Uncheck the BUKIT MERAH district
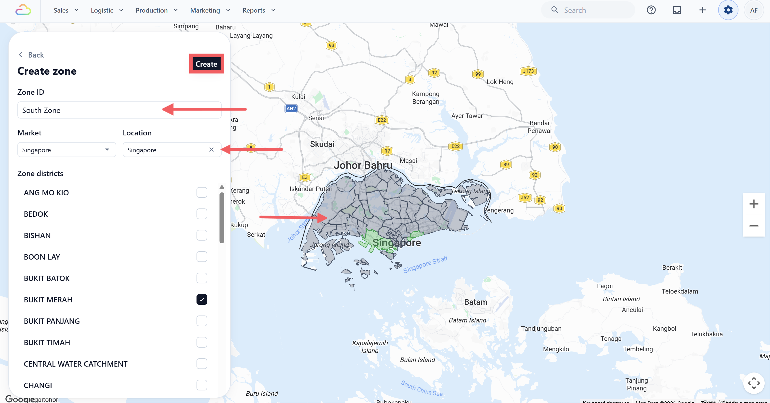Screen dimensions: 770x403 (202, 299)
